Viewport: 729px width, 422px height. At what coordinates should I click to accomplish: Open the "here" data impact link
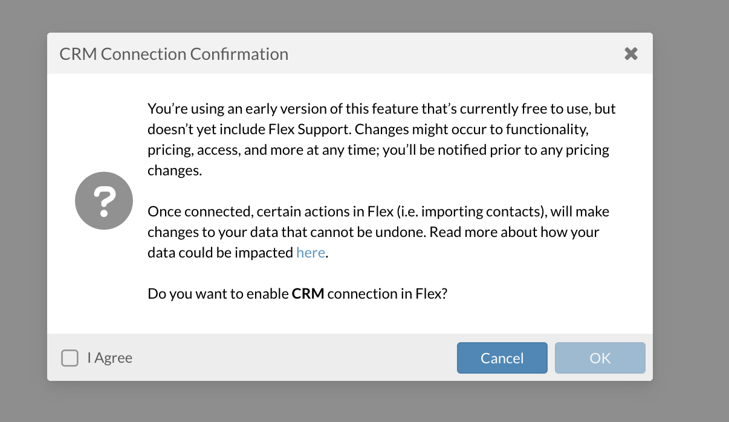311,253
